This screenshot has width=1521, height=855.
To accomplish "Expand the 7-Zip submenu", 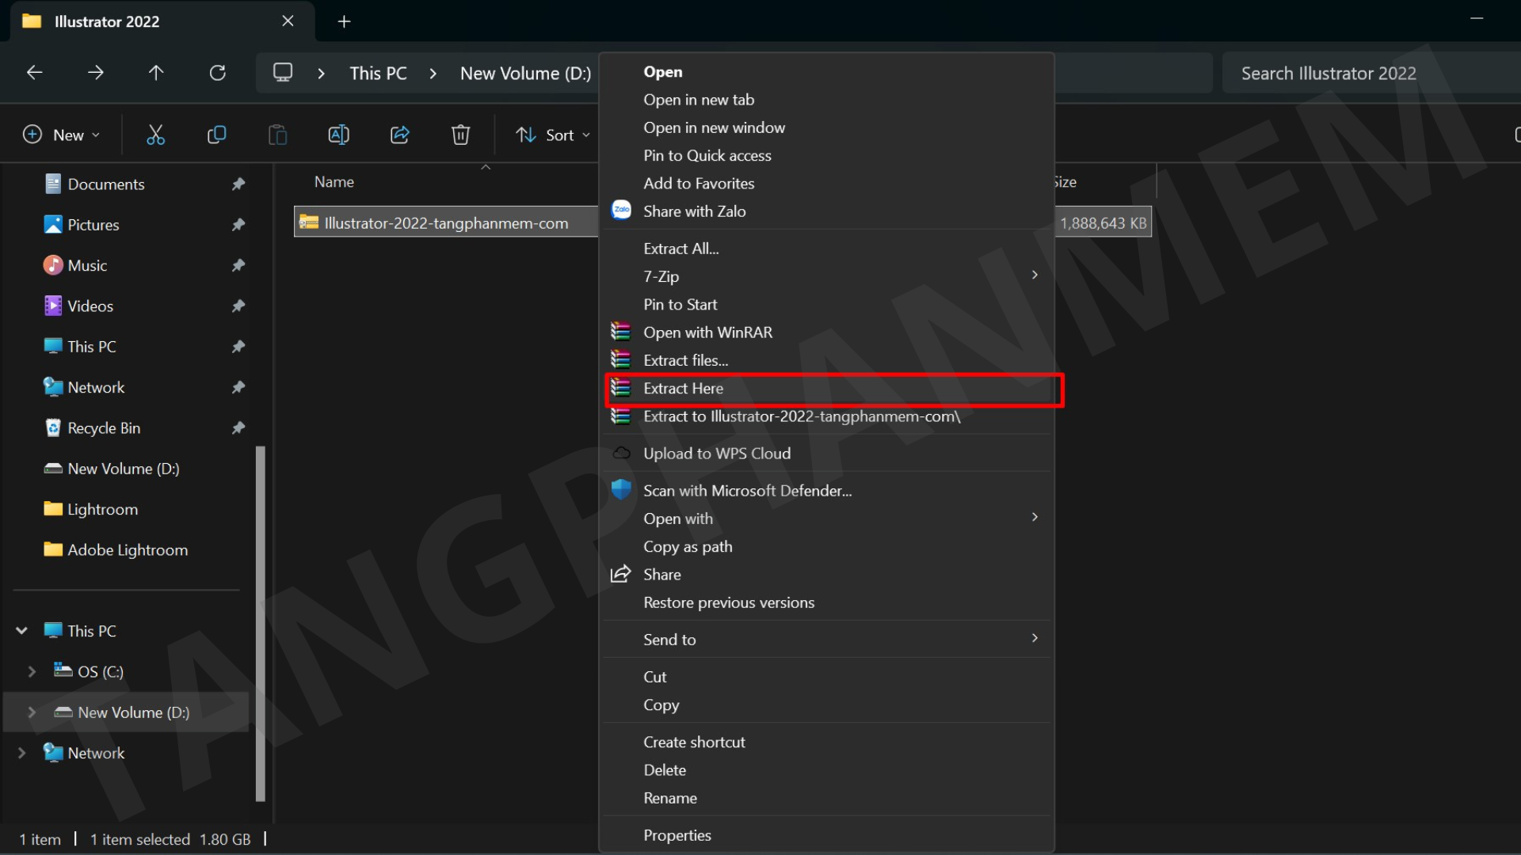I will 1035,275.
